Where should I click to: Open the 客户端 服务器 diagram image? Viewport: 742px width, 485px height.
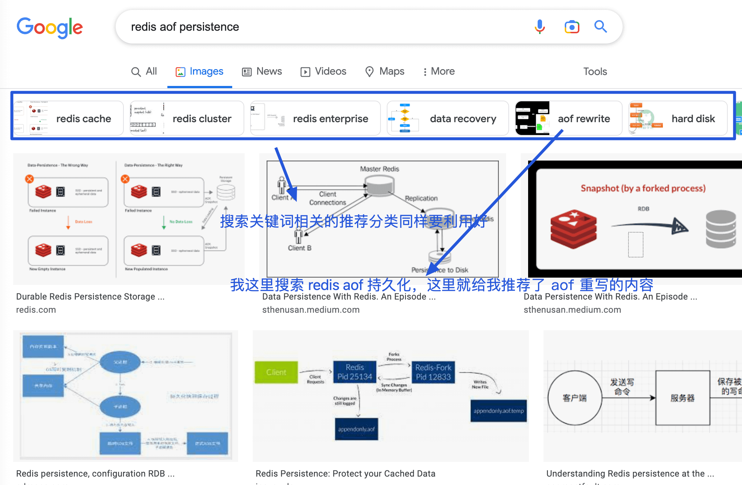(x=643, y=396)
